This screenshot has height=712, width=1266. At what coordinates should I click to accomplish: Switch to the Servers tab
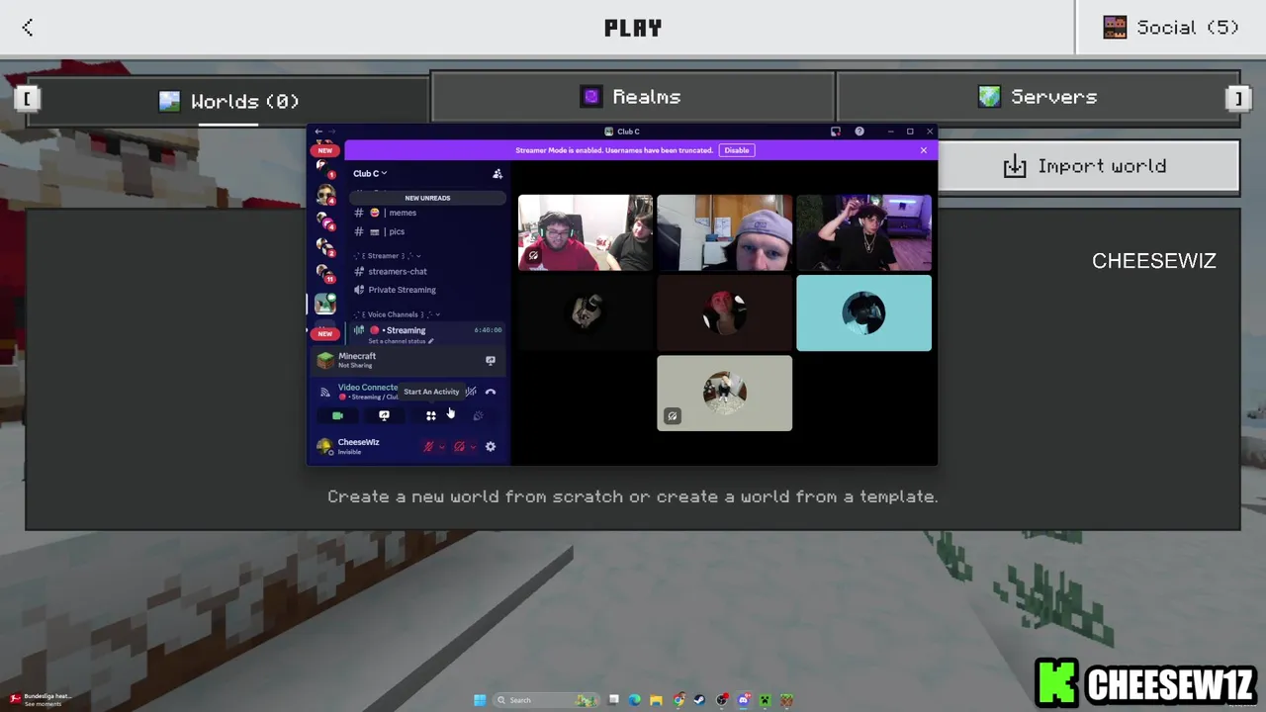point(1039,97)
